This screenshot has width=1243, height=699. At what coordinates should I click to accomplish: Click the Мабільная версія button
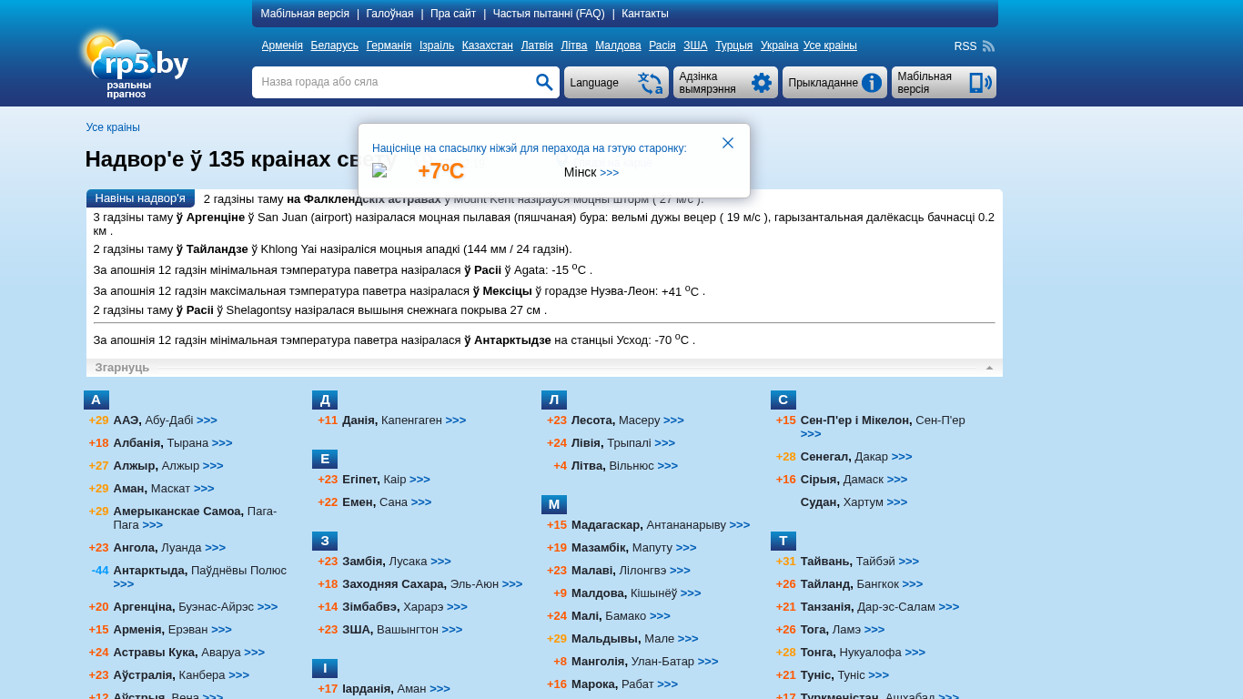tap(944, 83)
